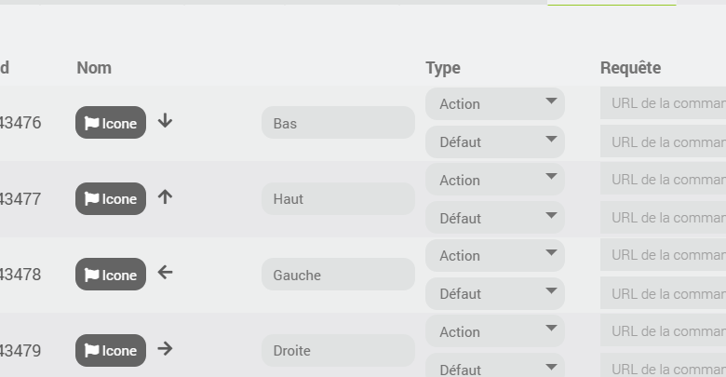This screenshot has width=726, height=377.
Task: Focus the Bas name input field
Action: click(x=338, y=122)
